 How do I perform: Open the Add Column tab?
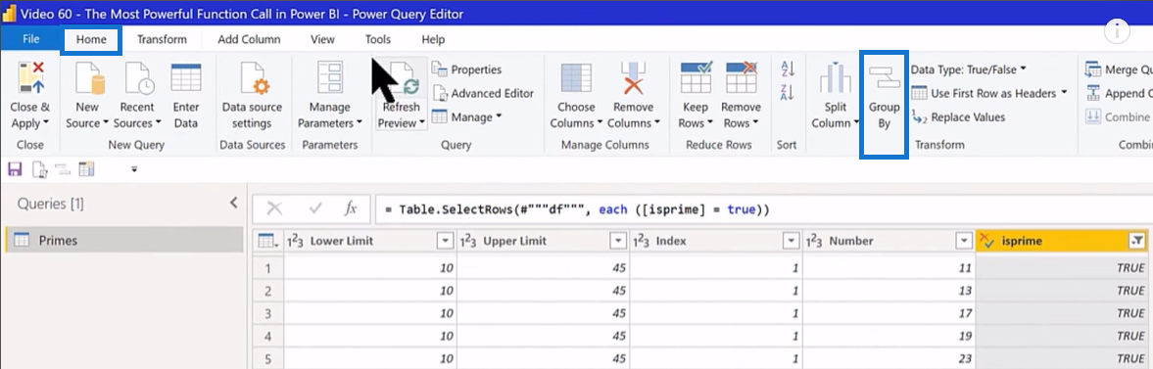249,40
